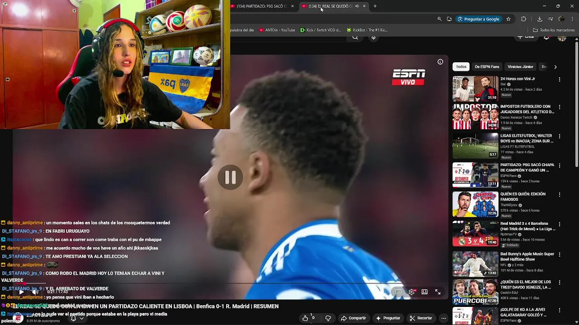The width and height of the screenshot is (579, 325).
Task: Open the video info card icon
Action: (440, 62)
